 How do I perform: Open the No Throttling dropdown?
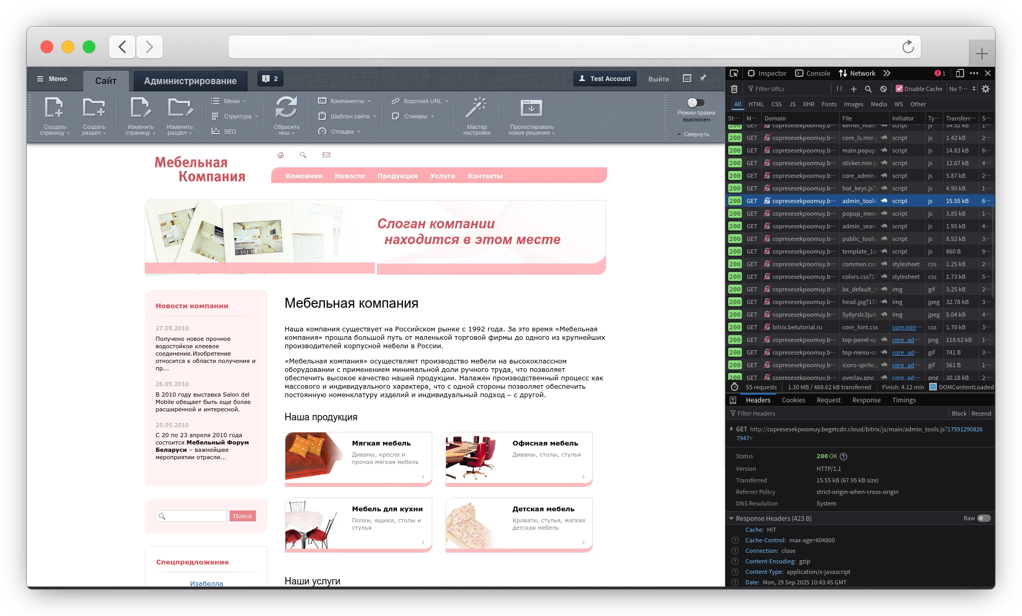coord(962,89)
